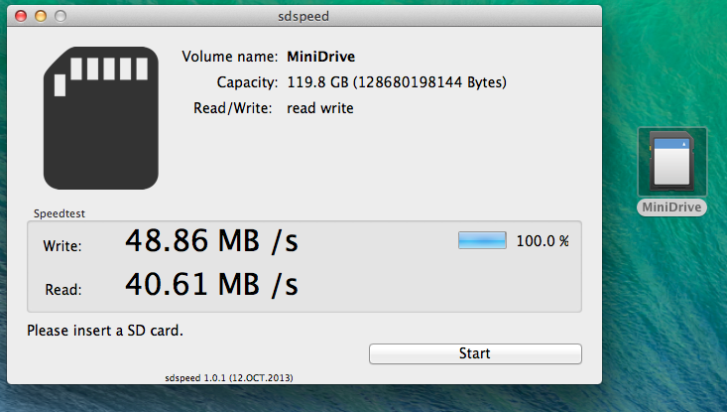This screenshot has height=412, width=727.
Task: Close the sdspeed window
Action: coord(21,16)
